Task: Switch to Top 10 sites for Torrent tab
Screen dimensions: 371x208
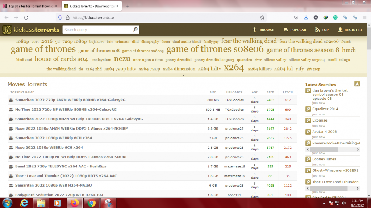Action: tap(30, 6)
